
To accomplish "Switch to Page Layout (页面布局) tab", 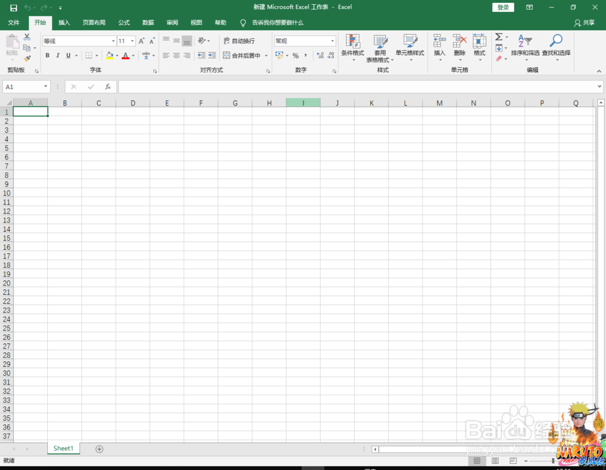I will (x=94, y=23).
